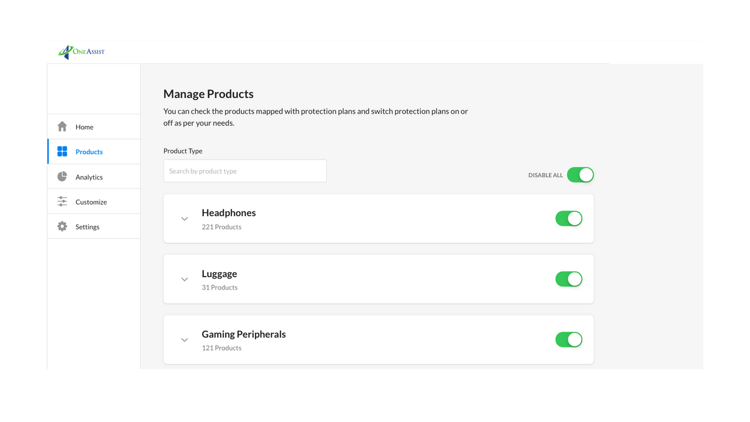
Task: Expand the Gaming Peripherals section
Action: pos(184,339)
